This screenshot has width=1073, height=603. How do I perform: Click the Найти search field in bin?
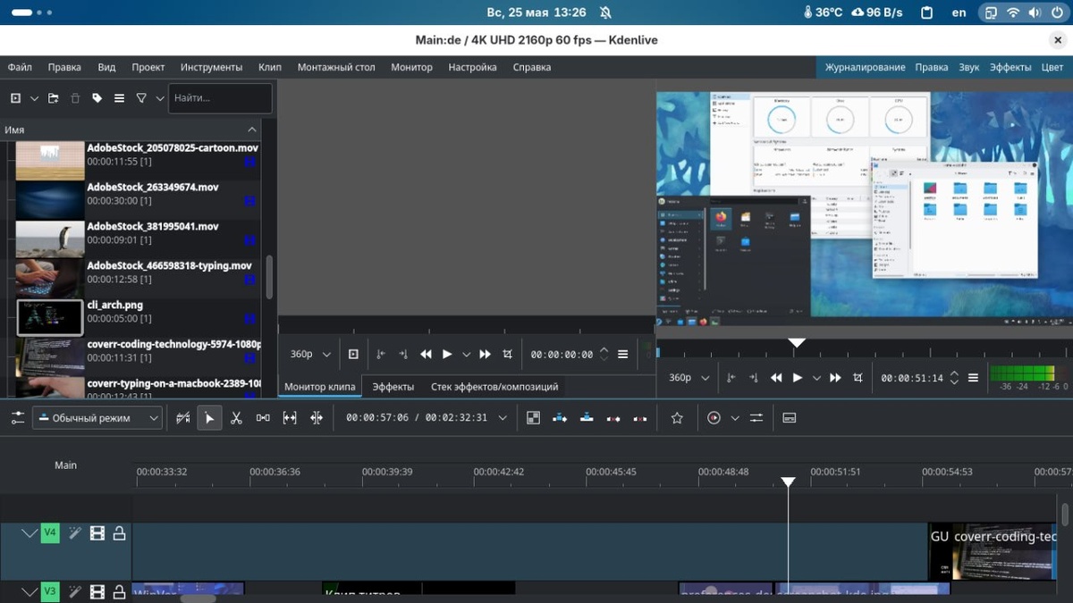[220, 98]
